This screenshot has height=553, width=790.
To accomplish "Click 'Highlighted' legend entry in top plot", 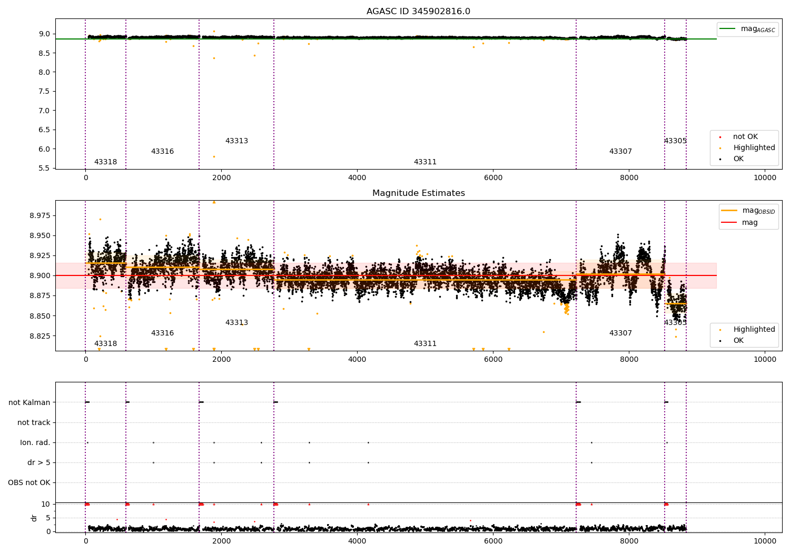I will (754, 148).
